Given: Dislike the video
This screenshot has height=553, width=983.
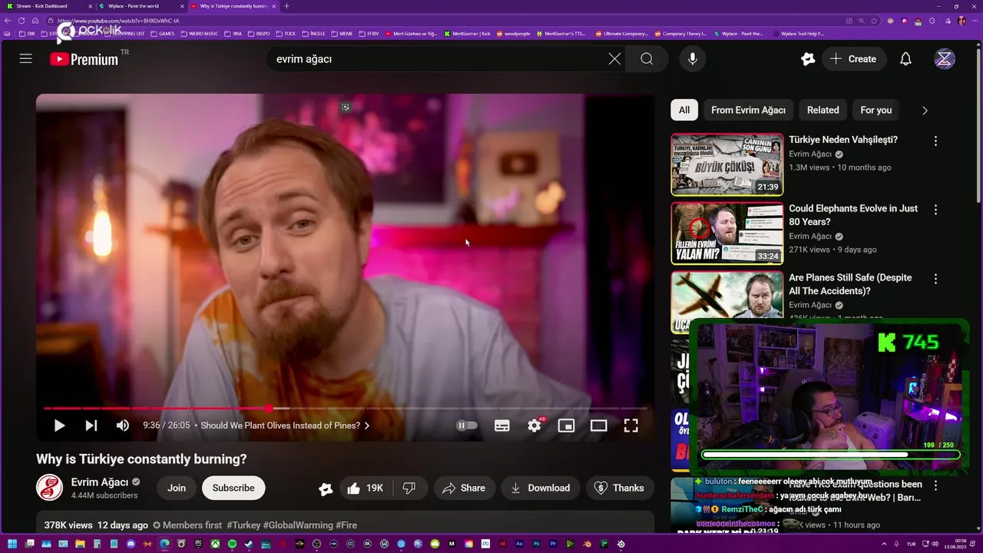Looking at the screenshot, I should tap(409, 488).
